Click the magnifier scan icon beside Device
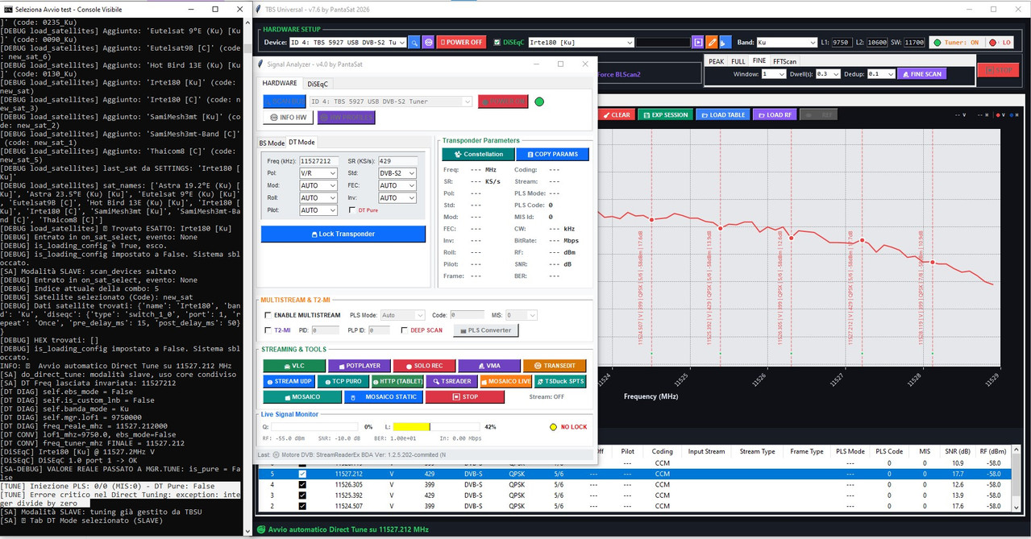The height and width of the screenshot is (539, 1031). (x=414, y=42)
